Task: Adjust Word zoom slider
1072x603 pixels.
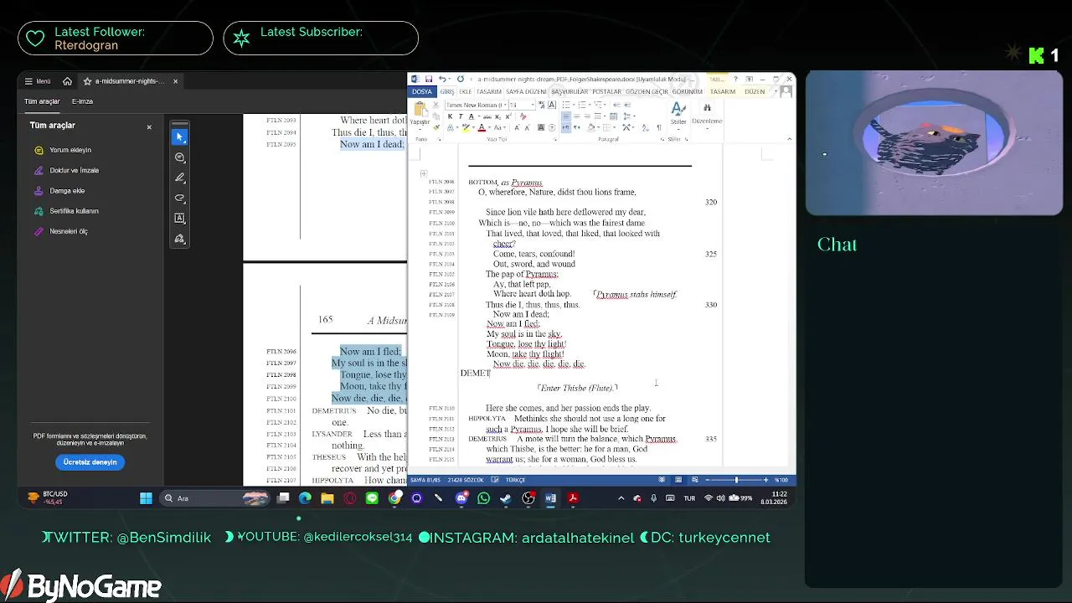Action: (736, 480)
